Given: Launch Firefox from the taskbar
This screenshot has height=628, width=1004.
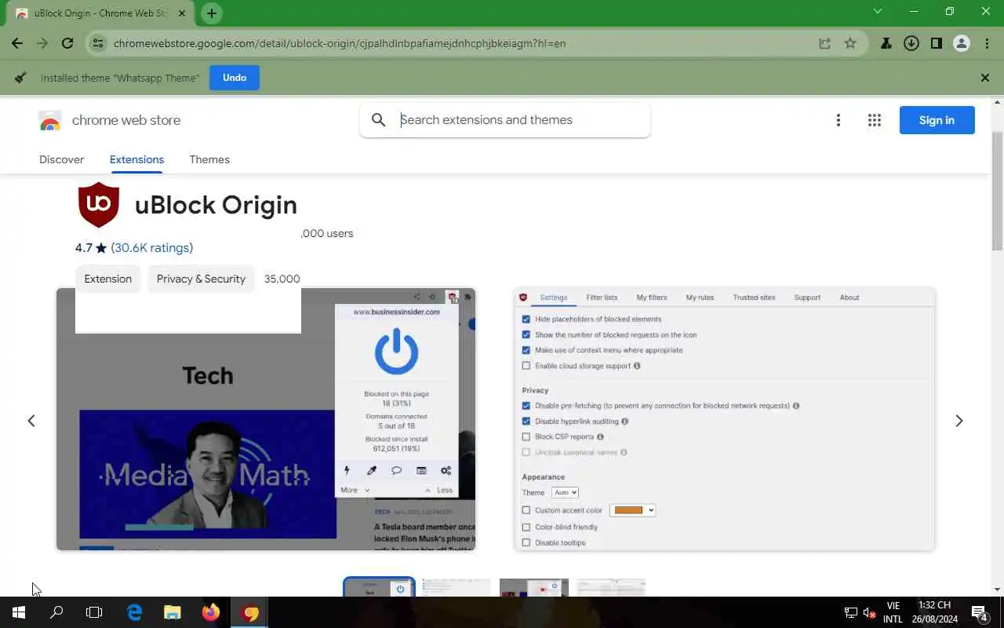Looking at the screenshot, I should 211,612.
